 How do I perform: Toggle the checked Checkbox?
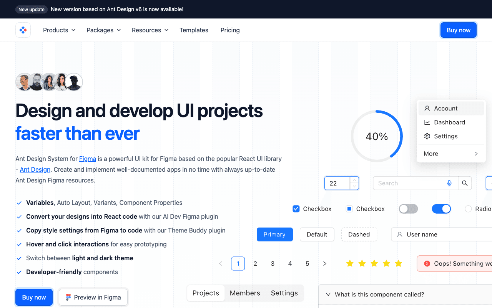click(x=296, y=209)
